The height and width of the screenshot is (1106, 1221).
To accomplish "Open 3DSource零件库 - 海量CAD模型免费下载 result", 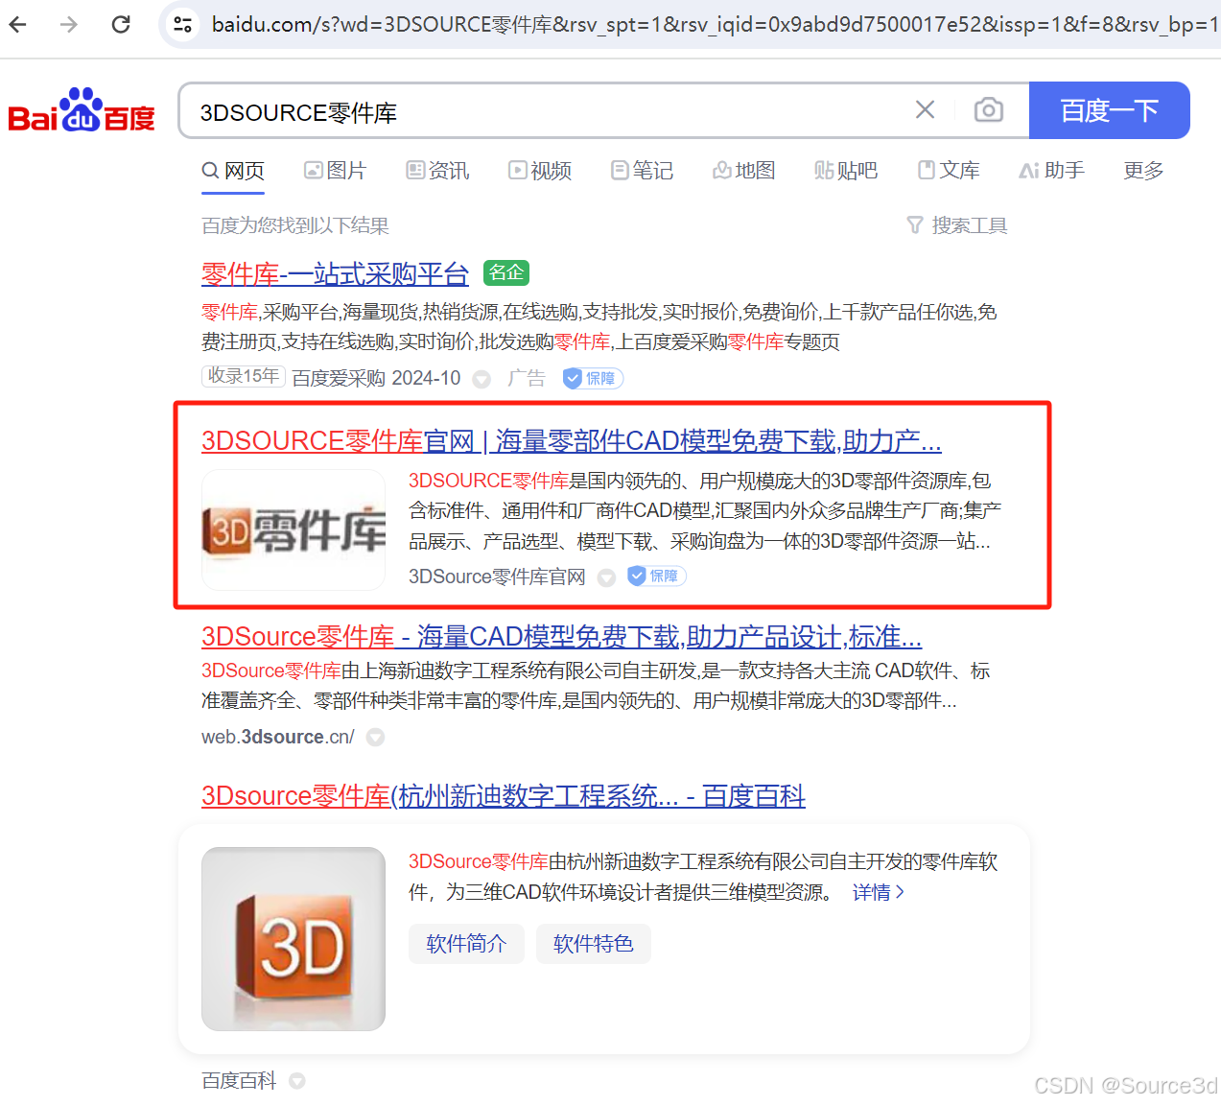I will point(562,637).
